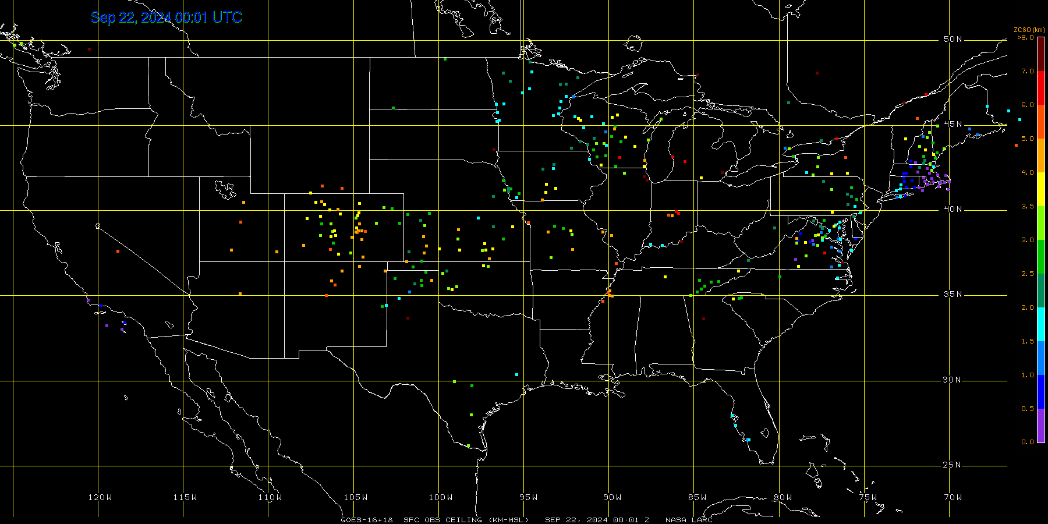
Task: Click the '30 N' latitude label
Action: click(953, 380)
